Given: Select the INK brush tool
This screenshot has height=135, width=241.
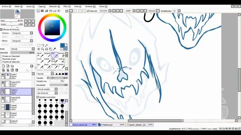Looking at the screenshot, I should tap(54, 55).
